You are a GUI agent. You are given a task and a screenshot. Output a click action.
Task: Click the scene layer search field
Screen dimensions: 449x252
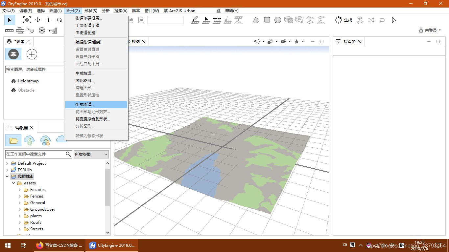[x=35, y=69]
